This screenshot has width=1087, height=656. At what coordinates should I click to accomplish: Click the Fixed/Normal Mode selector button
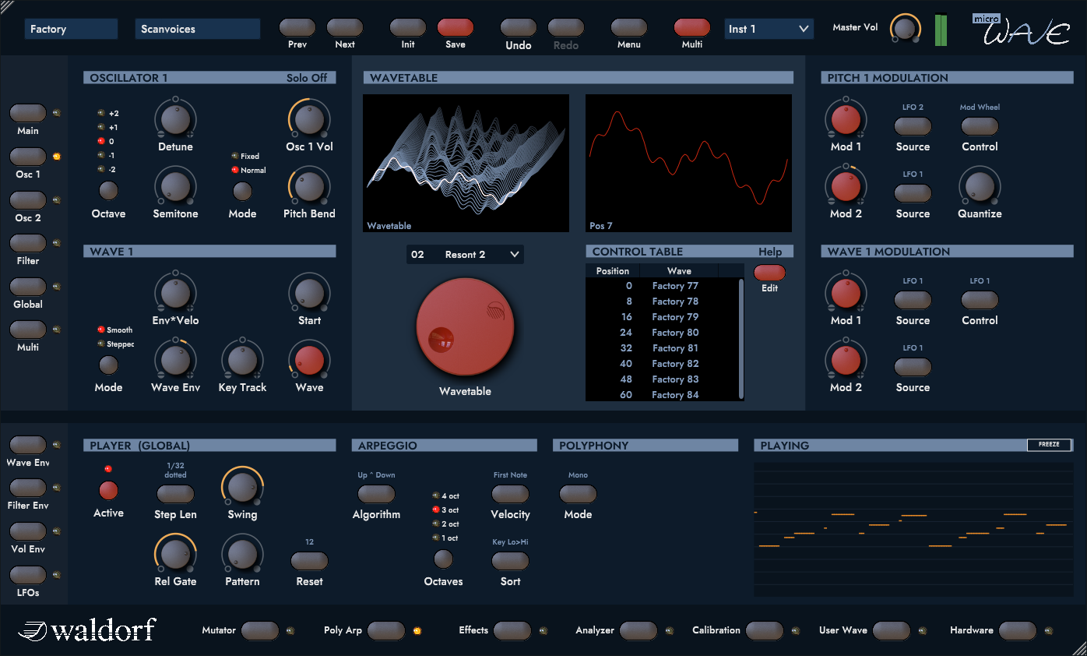pos(242,190)
